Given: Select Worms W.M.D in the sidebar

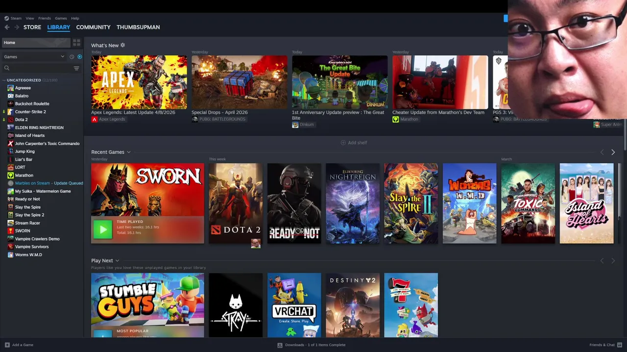Looking at the screenshot, I should pyautogui.click(x=28, y=255).
